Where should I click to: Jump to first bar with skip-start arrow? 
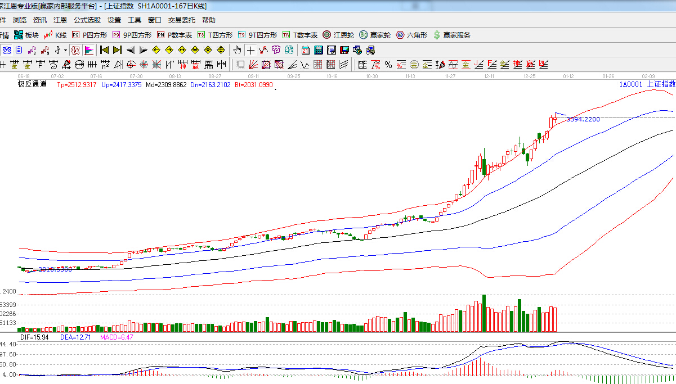click(105, 50)
